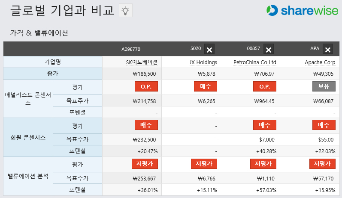Viewport: 342px width, 198px height.
Task: Click the member consensus 매수 badge for Apache Corp
Action: [x=324, y=125]
